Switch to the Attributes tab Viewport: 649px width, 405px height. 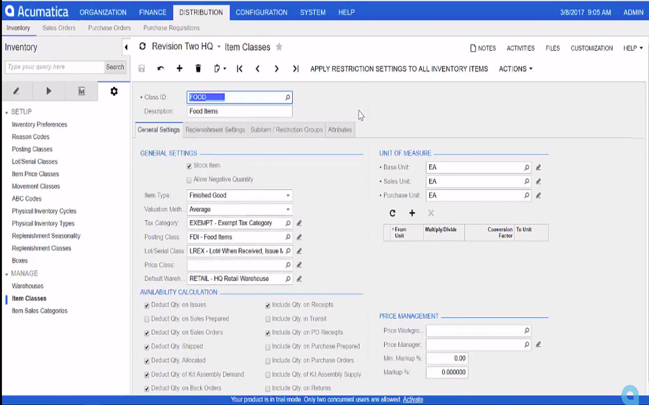pos(340,130)
